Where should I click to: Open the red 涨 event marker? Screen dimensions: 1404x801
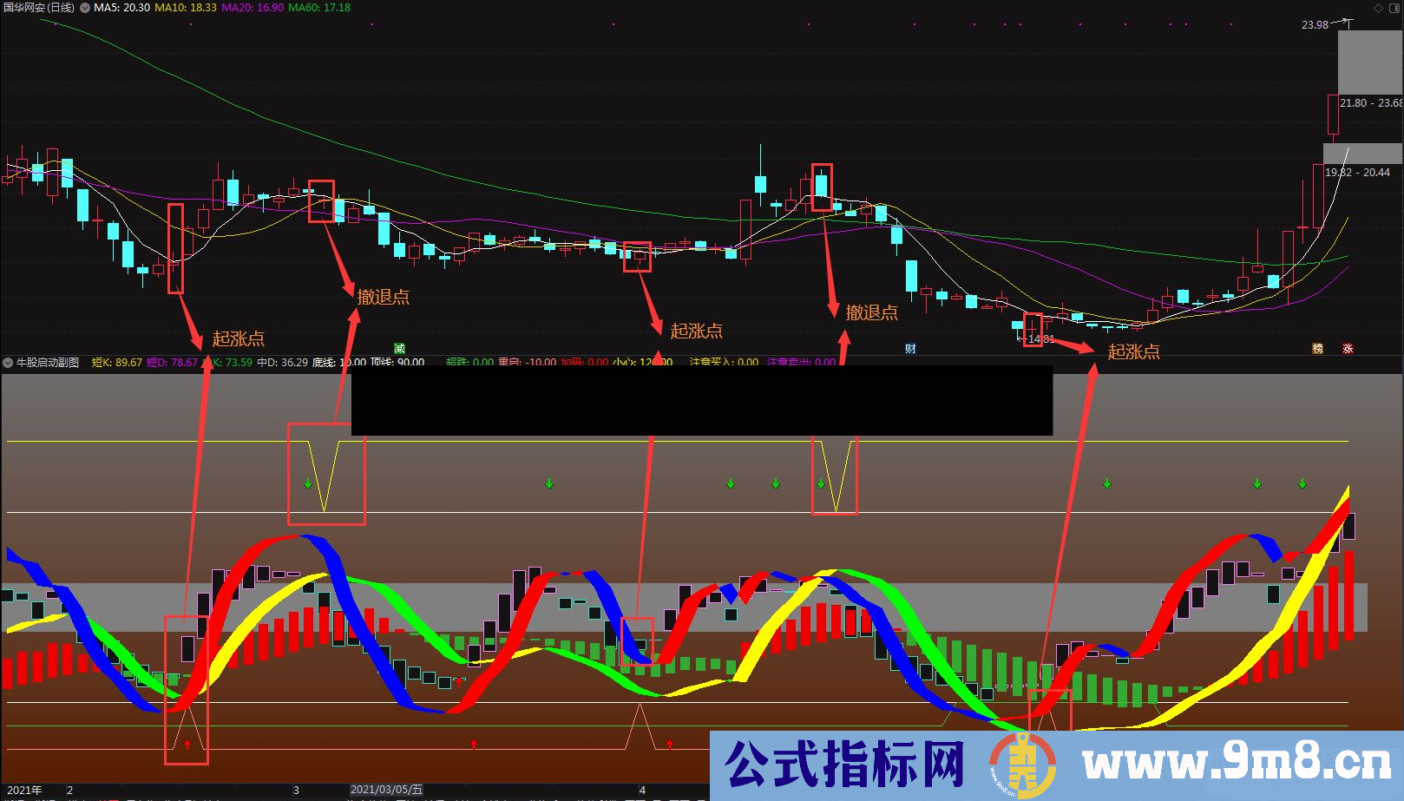[1348, 349]
